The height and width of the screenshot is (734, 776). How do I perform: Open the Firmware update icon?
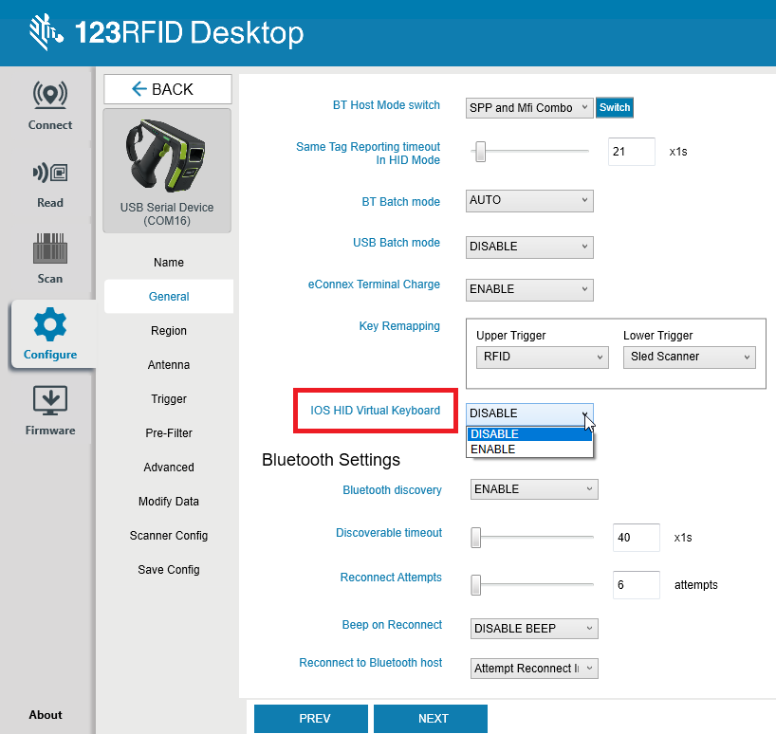point(49,401)
